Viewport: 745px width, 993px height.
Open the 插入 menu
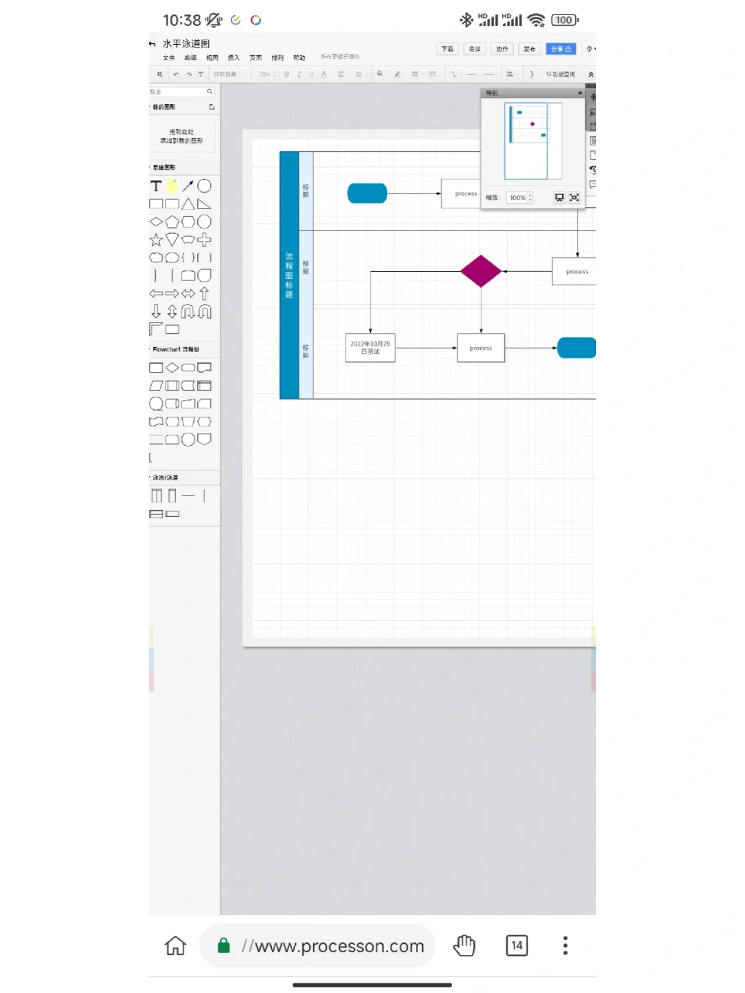(234, 58)
